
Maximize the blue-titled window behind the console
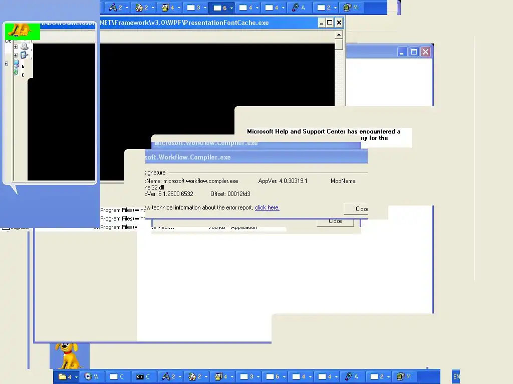(414, 52)
